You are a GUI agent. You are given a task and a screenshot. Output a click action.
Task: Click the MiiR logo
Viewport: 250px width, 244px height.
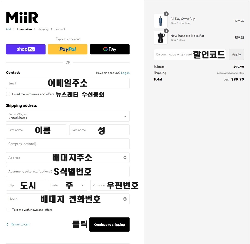[22, 17]
